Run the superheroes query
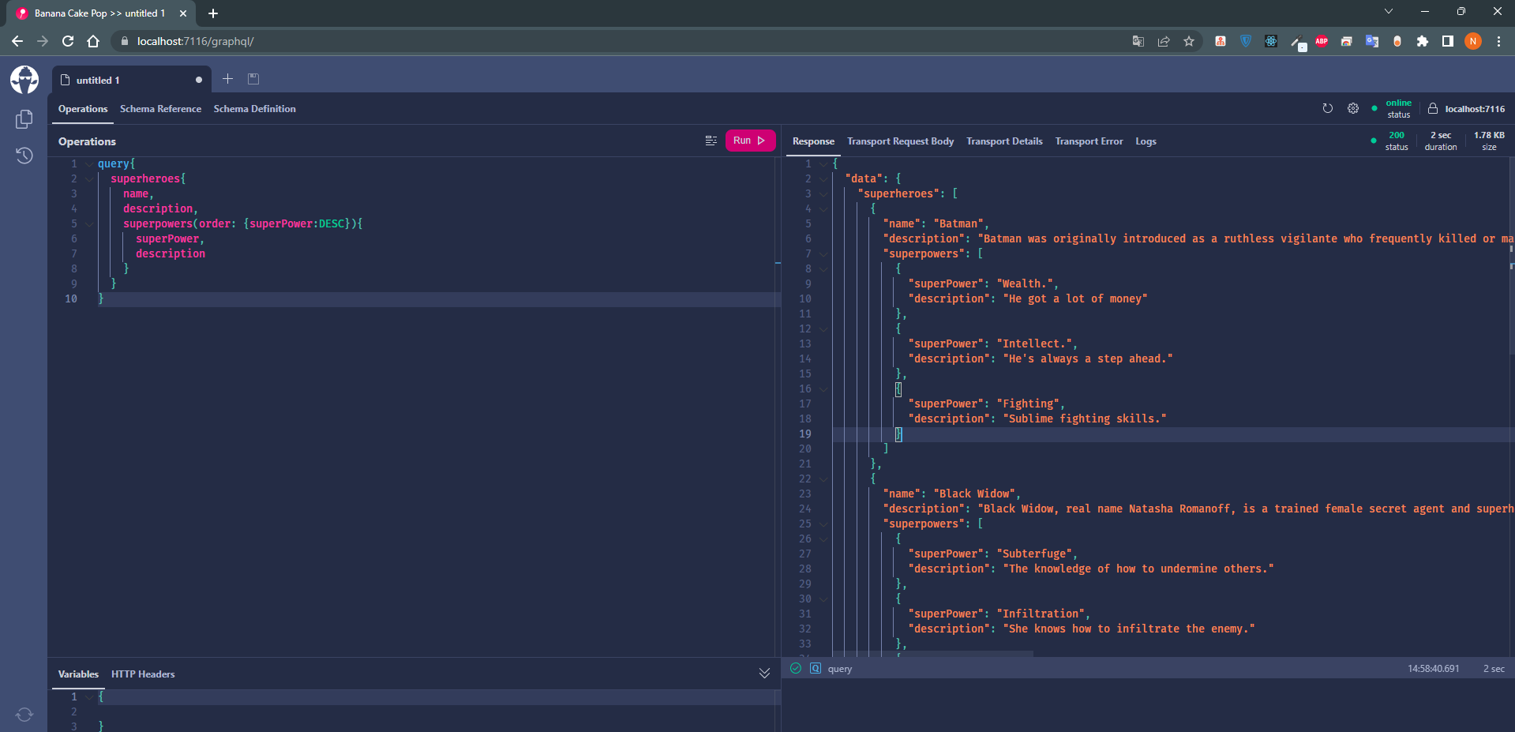The image size is (1515, 732). (x=748, y=140)
